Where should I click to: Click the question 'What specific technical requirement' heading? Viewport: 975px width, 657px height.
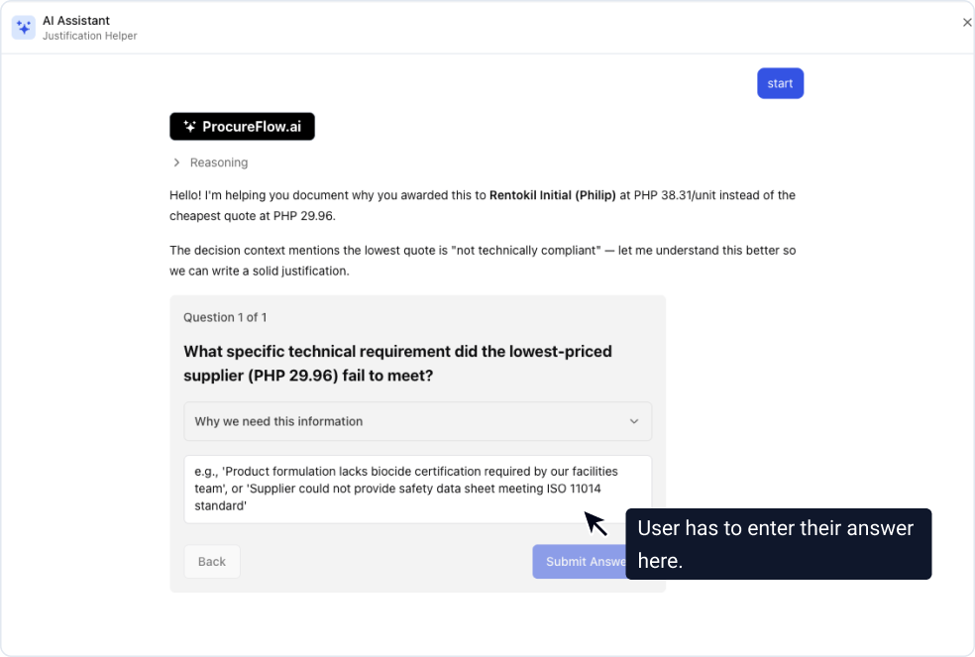(x=397, y=363)
